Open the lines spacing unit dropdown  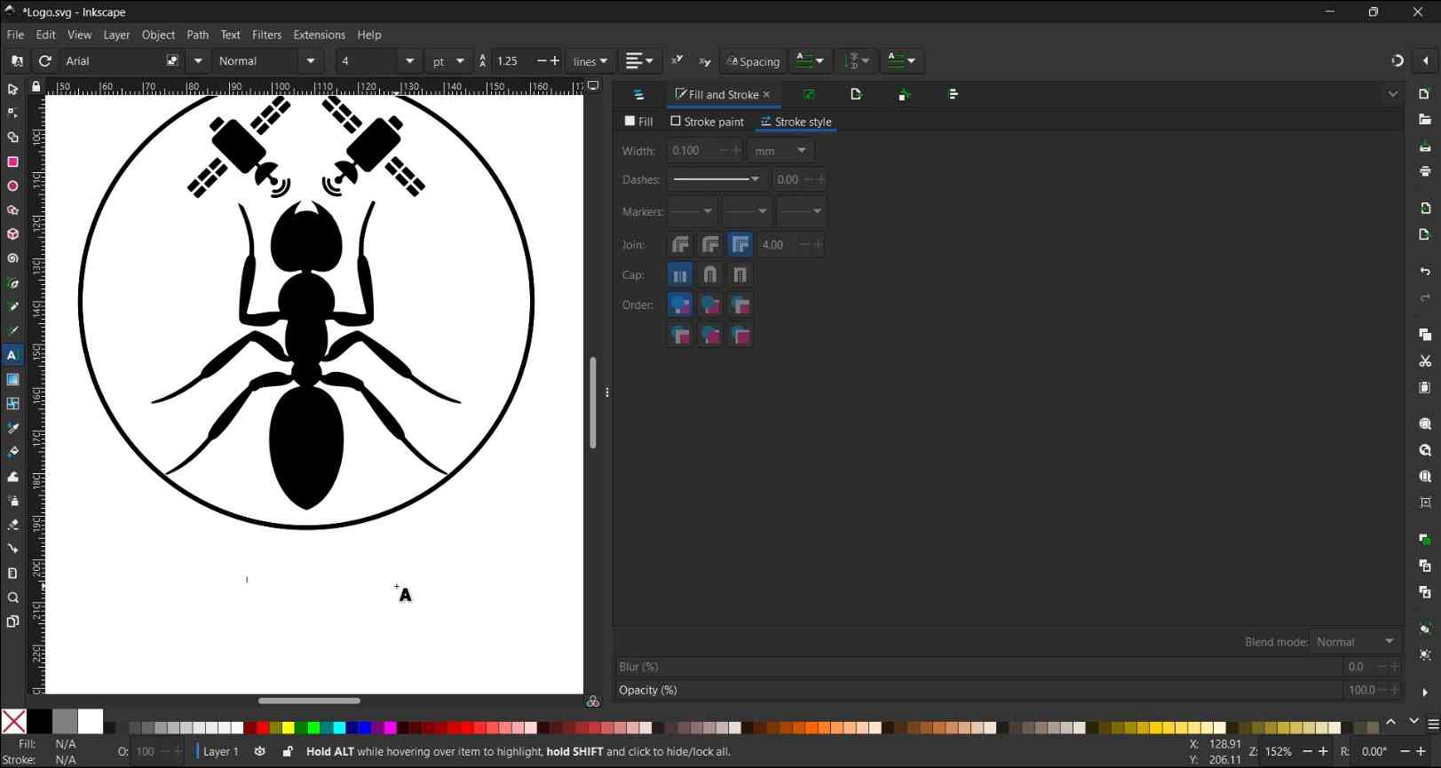tap(590, 60)
